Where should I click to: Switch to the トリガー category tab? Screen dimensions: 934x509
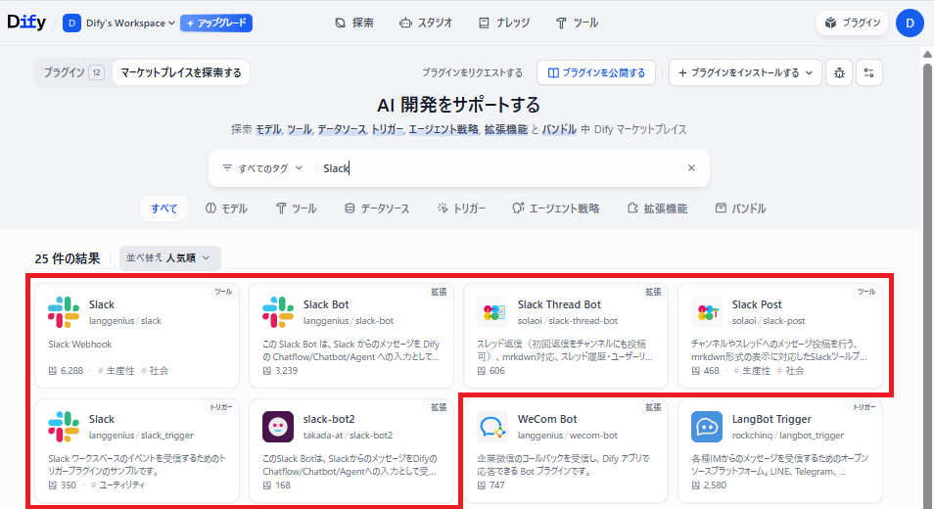[460, 208]
